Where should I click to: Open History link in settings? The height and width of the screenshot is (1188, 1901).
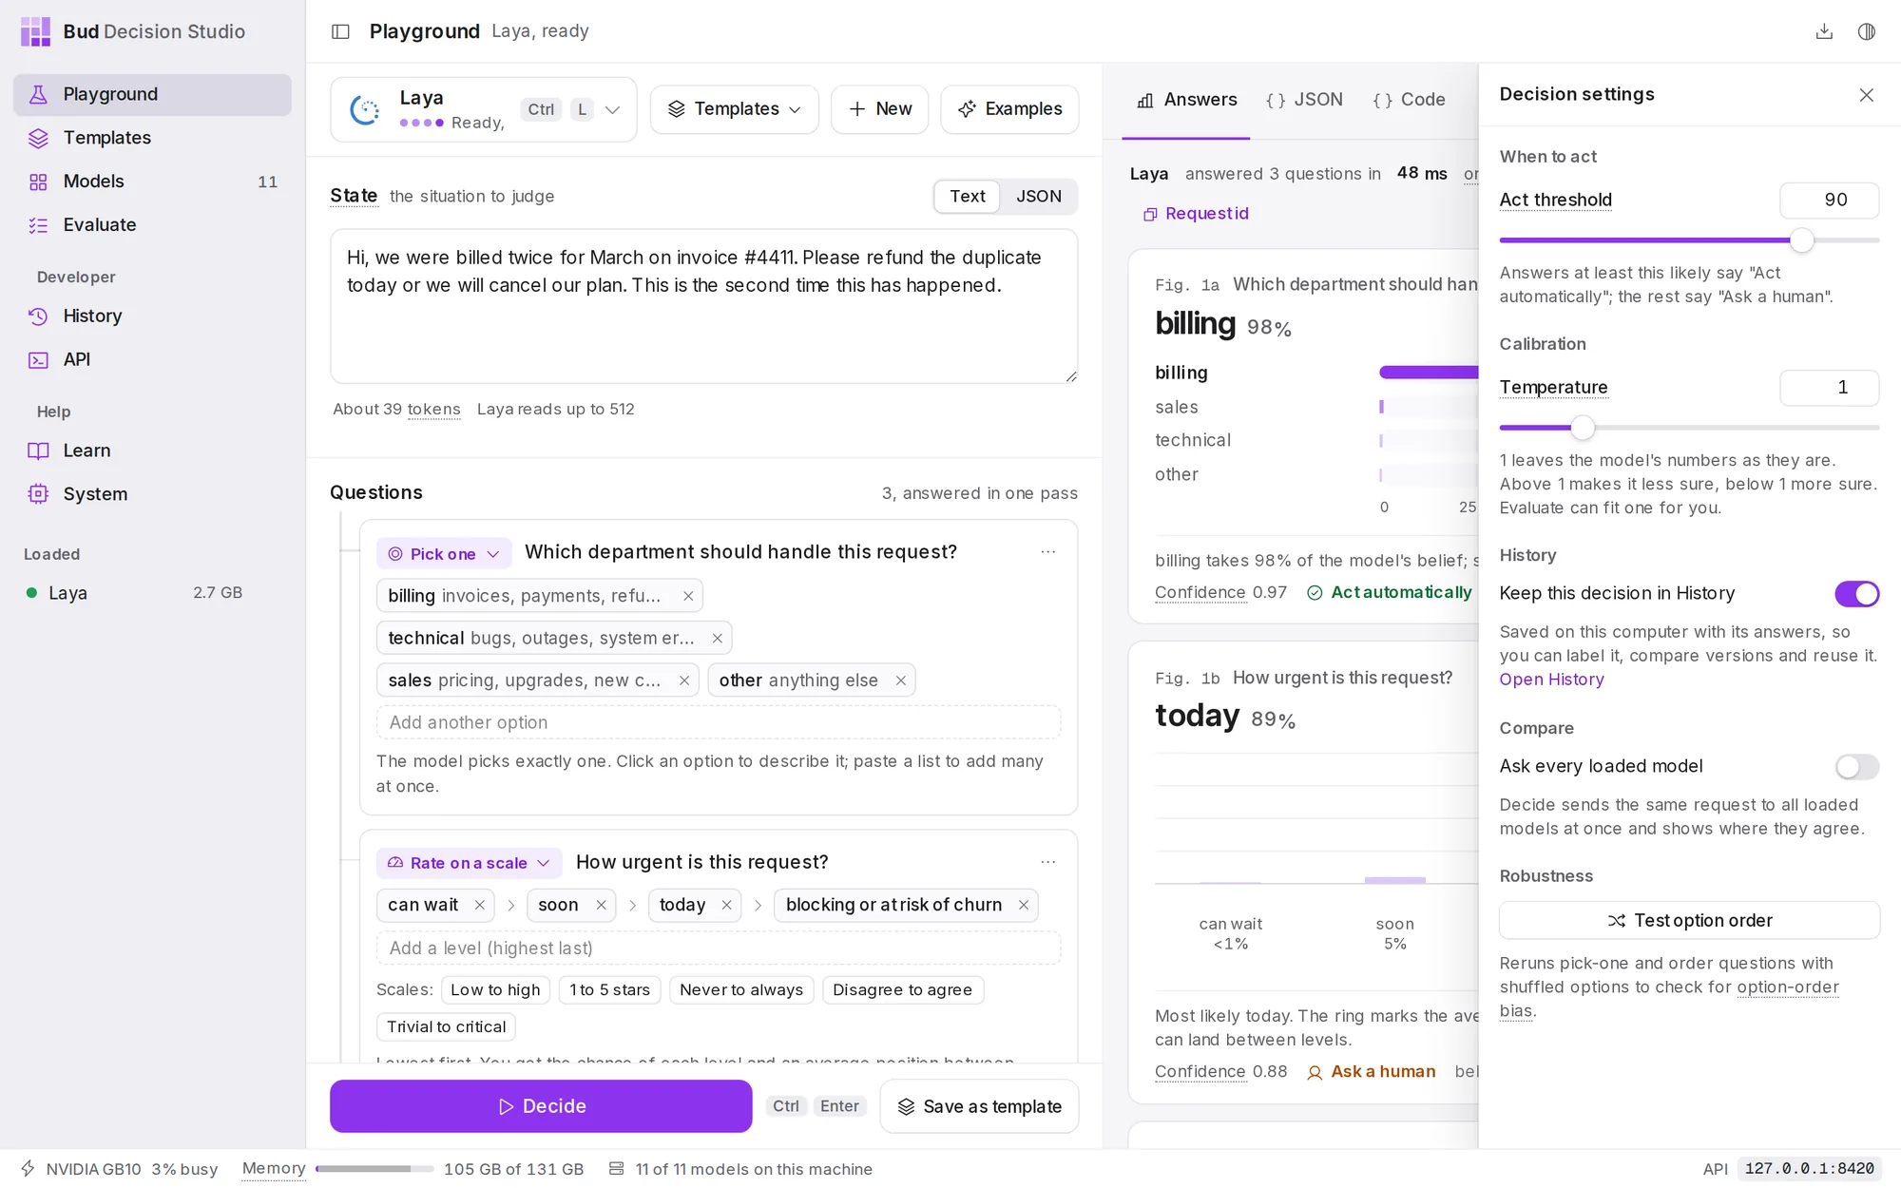coord(1551,680)
